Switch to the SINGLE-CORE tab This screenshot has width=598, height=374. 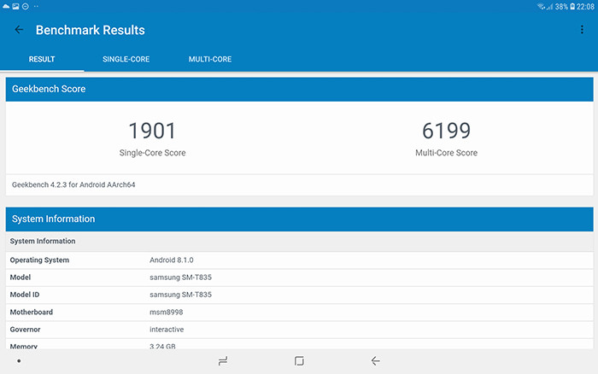pyautogui.click(x=126, y=59)
